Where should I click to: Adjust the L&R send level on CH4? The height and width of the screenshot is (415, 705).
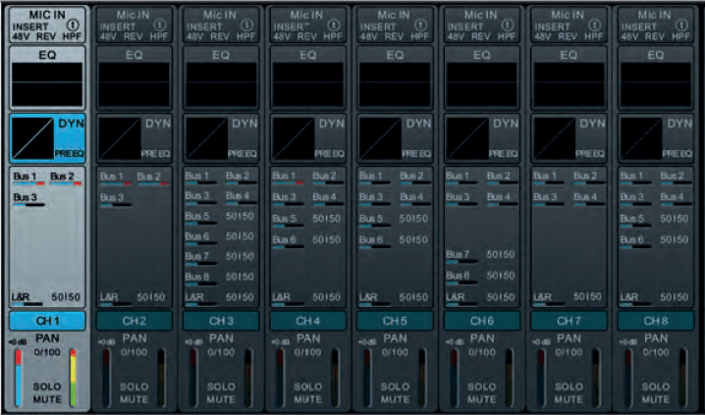(289, 304)
